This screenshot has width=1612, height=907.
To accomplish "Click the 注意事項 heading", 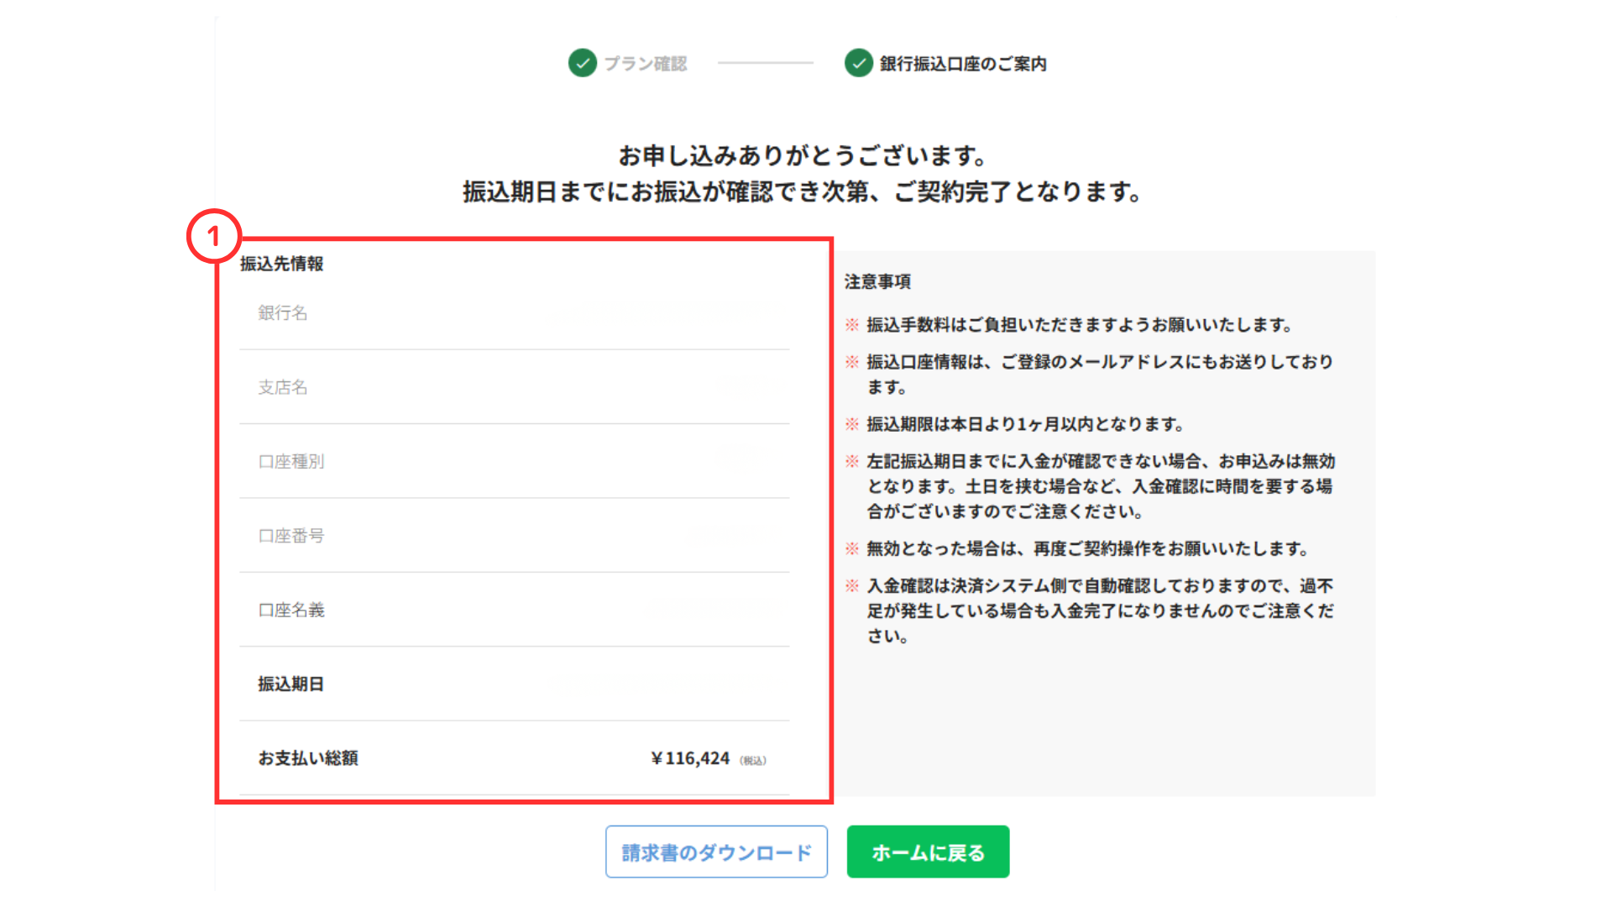I will click(877, 282).
